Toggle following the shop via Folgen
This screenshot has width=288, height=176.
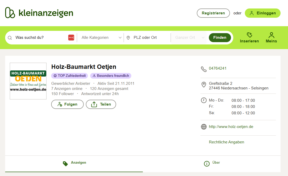(67, 104)
